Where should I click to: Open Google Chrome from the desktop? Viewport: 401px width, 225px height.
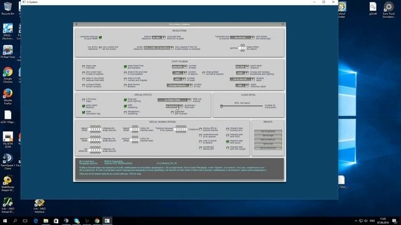[x=8, y=75]
